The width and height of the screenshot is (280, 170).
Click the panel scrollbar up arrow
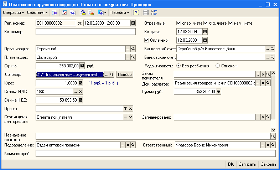coord(273,73)
